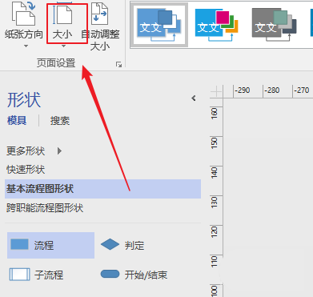This screenshot has height=297, width=313.
Task: Switch to the 模具 tab
Action: pos(17,121)
